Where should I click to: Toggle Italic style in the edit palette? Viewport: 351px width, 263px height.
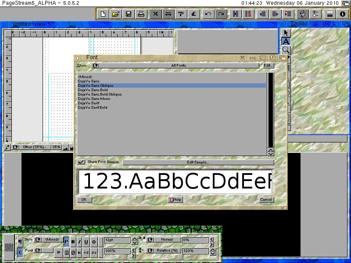point(80,242)
